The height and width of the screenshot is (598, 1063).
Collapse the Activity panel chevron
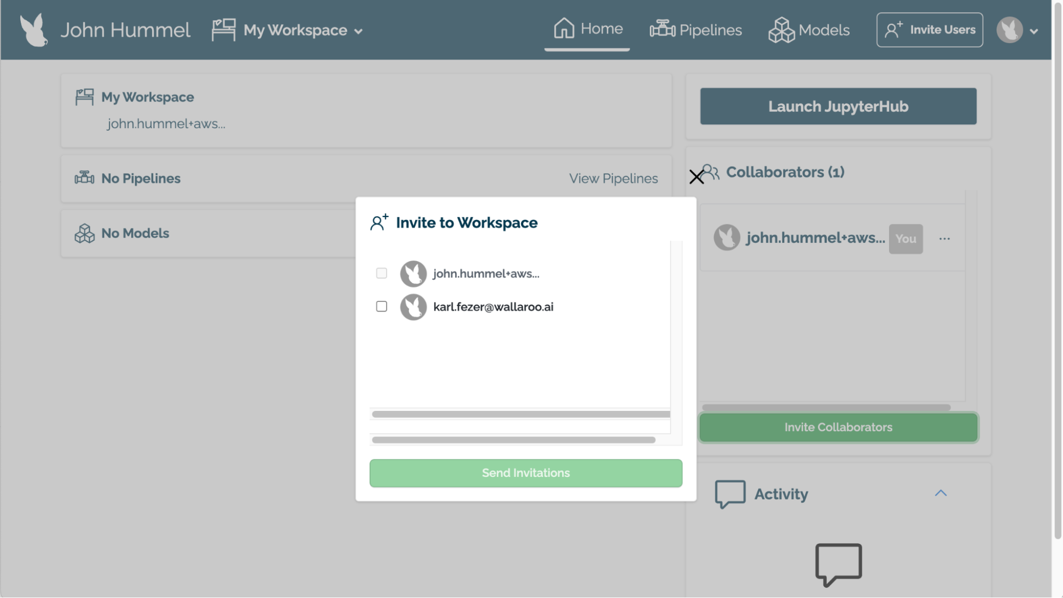point(940,493)
